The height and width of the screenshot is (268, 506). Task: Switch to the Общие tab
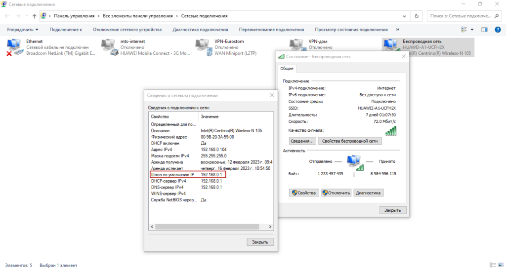point(287,69)
